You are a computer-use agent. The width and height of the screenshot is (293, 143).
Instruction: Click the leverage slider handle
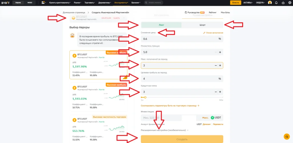pos(145,97)
